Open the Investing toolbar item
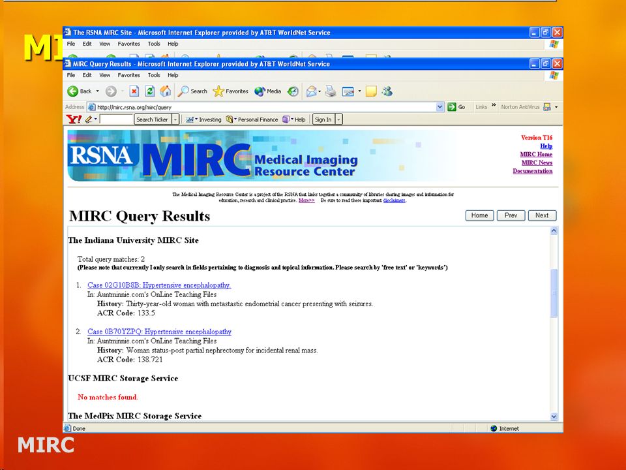The image size is (626, 470). click(203, 119)
